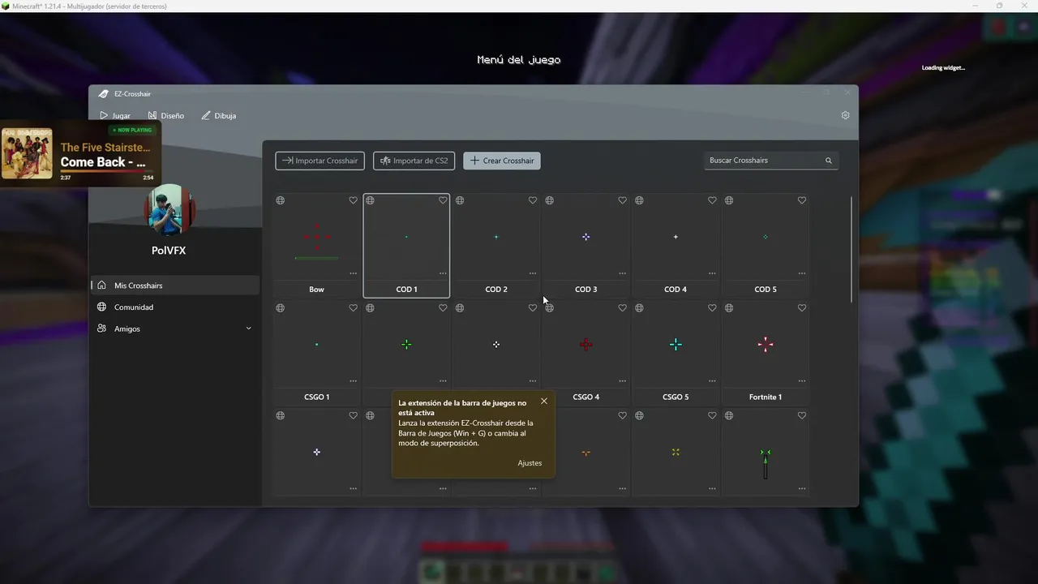
Task: Click the globe icon on CSGO 4 card
Action: coord(549,308)
